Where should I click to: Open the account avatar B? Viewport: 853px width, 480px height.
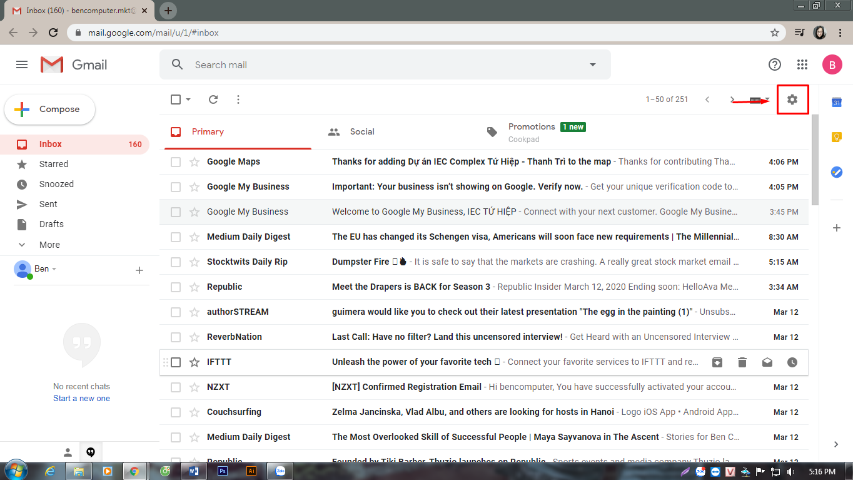[x=832, y=64]
